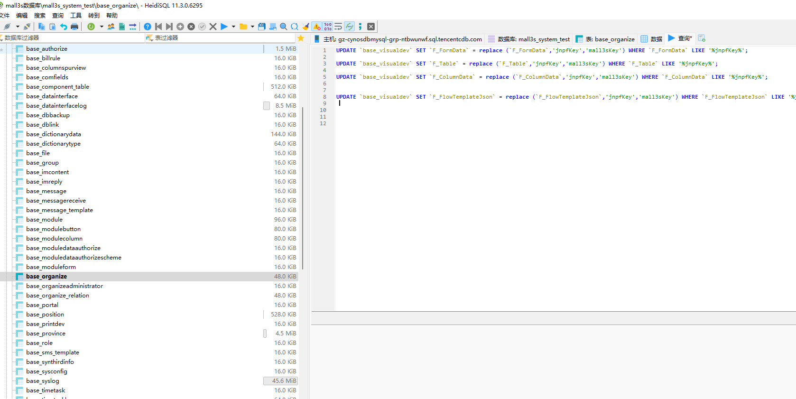Click the post changes checkmark icon
This screenshot has width=796, height=399.
(202, 27)
